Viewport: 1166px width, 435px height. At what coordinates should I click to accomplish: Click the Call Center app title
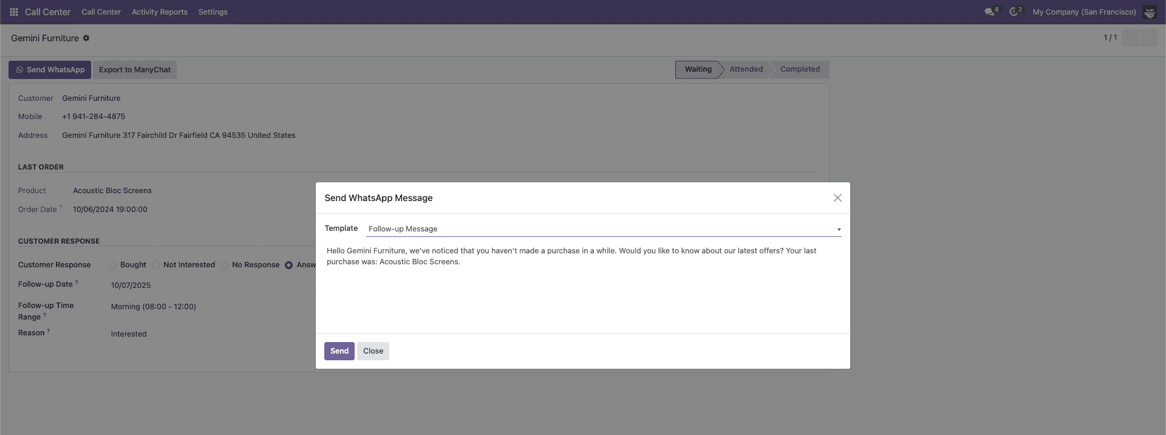pos(47,12)
